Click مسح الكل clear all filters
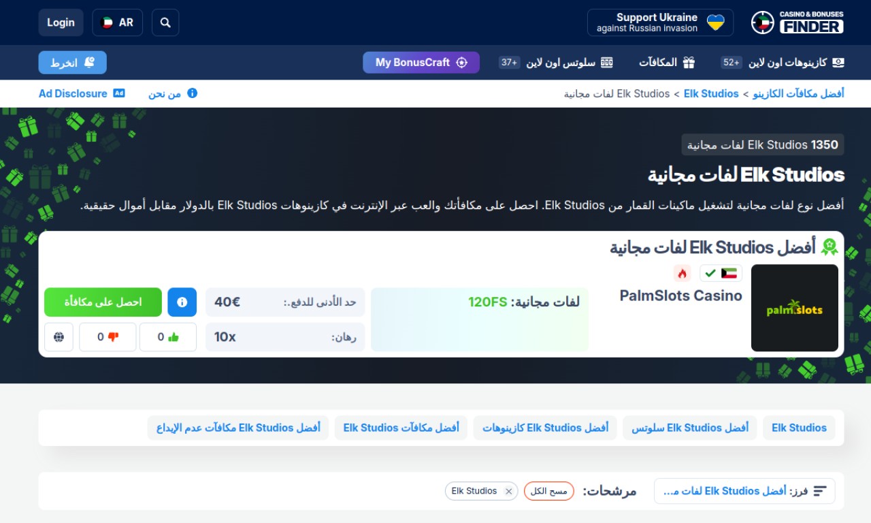 (549, 491)
